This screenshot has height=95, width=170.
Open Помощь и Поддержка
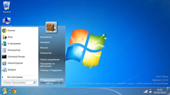[x=51, y=70]
